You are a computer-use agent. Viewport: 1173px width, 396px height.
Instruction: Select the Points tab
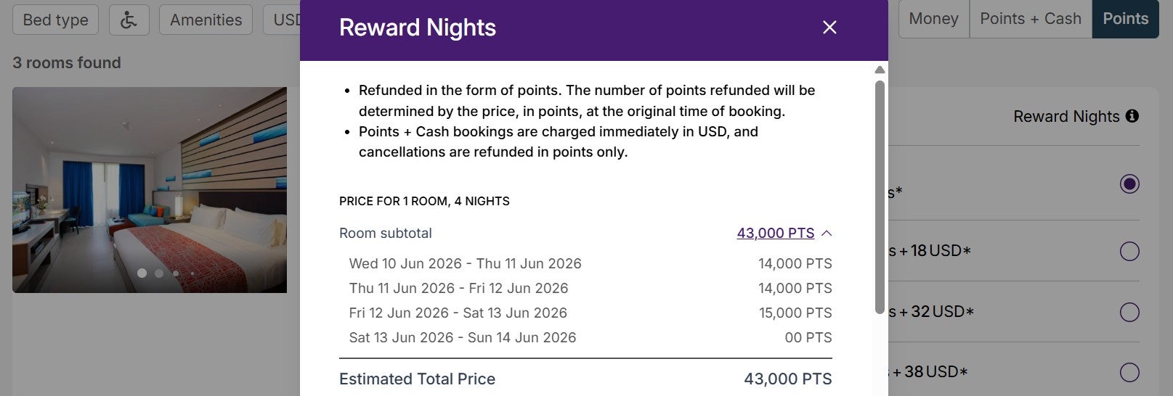point(1125,19)
